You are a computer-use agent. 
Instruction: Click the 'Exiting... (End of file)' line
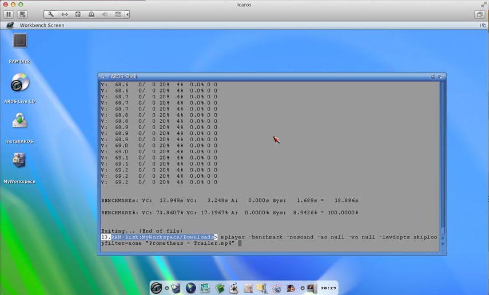pos(142,231)
